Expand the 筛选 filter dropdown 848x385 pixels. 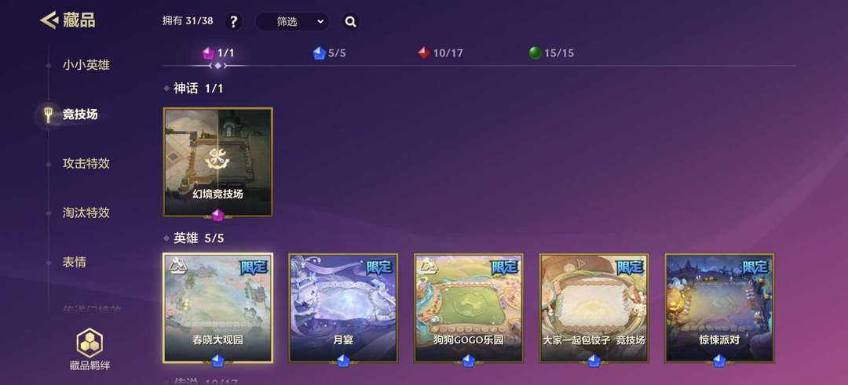(292, 22)
